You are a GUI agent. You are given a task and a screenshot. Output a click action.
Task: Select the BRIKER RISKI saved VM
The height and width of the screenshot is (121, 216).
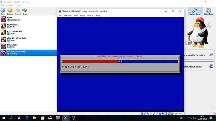[29, 26]
